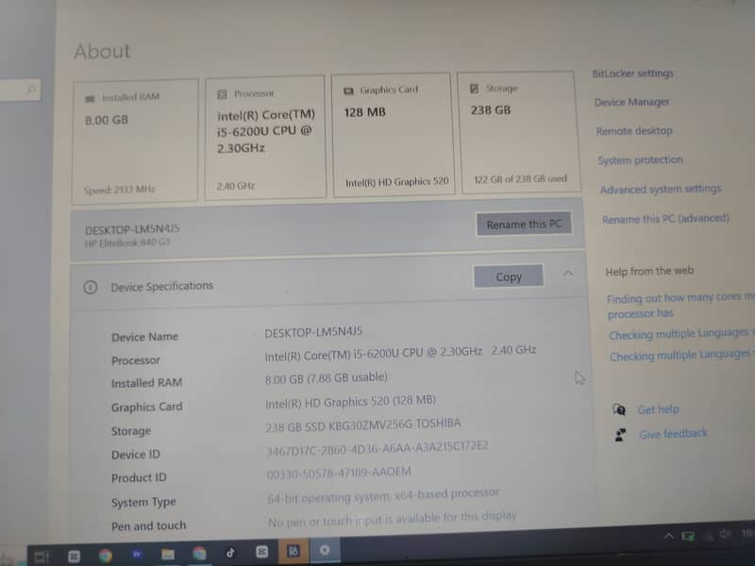
Task: Click the Rename this PC button
Action: pyautogui.click(x=524, y=224)
